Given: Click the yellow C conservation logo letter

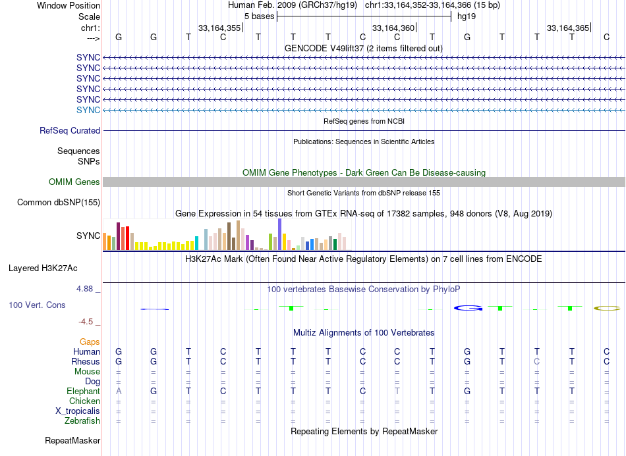Looking at the screenshot, I should pyautogui.click(x=607, y=308).
